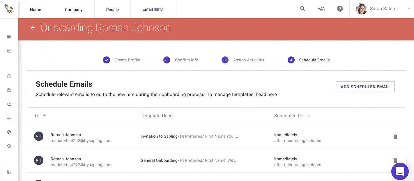Go back using the header arrow
Screen dimensions: 414x181
coord(33,28)
